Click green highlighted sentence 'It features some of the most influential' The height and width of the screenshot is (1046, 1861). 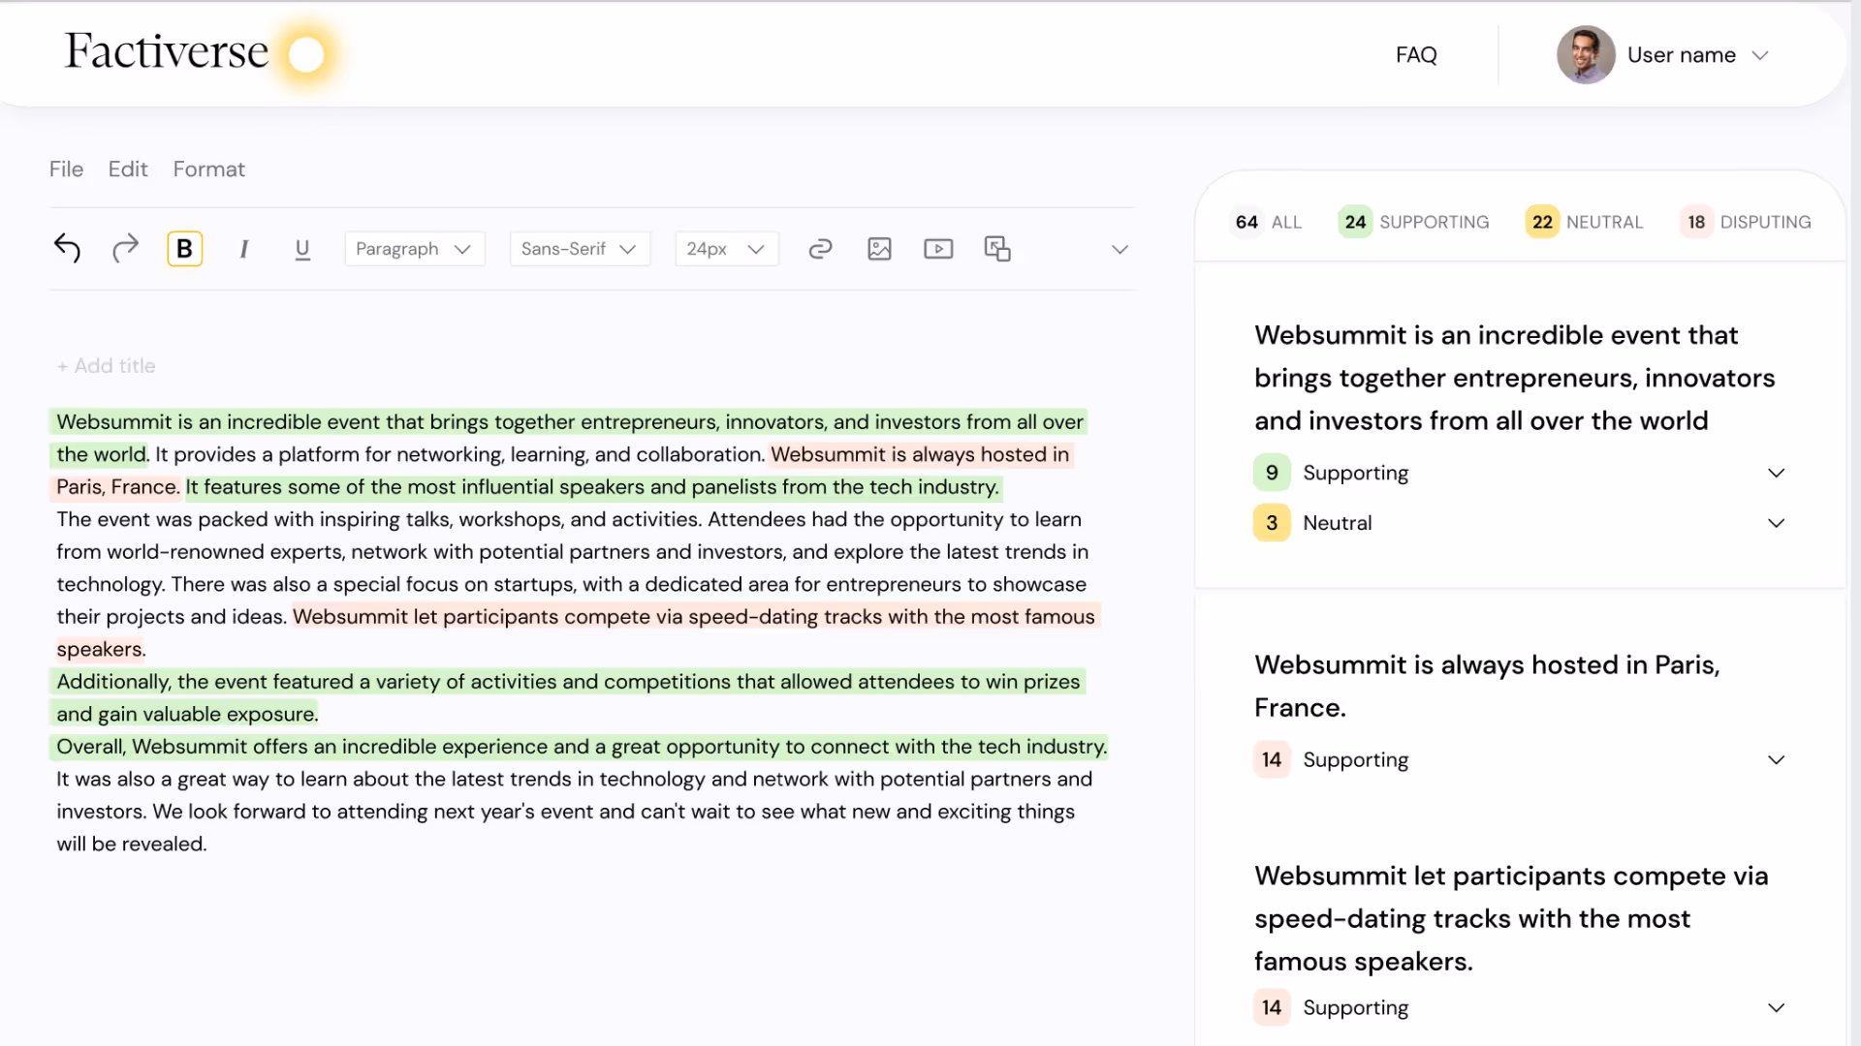coord(592,487)
